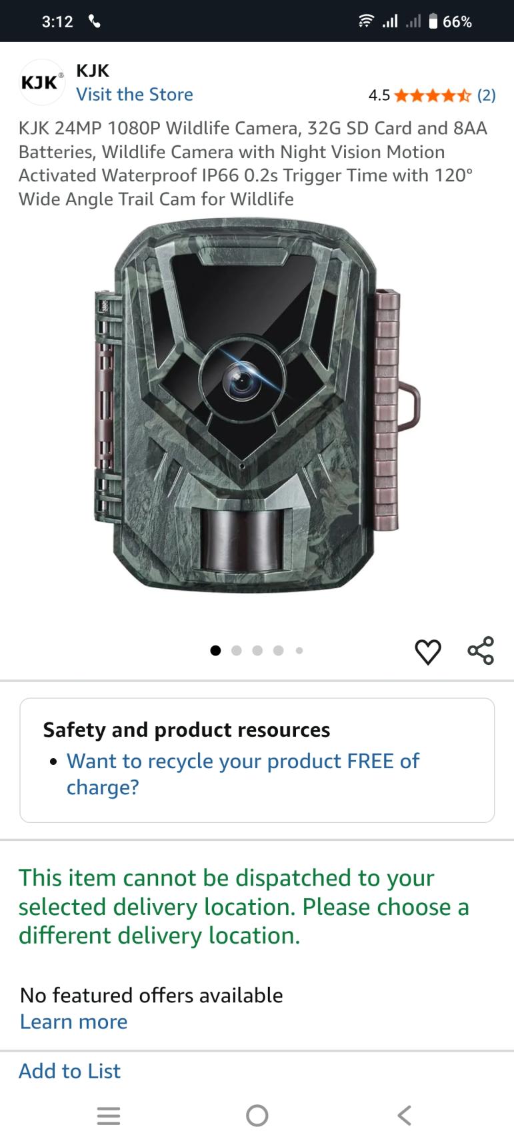Tap the phone call status icon
This screenshot has width=514, height=1143.
[94, 21]
